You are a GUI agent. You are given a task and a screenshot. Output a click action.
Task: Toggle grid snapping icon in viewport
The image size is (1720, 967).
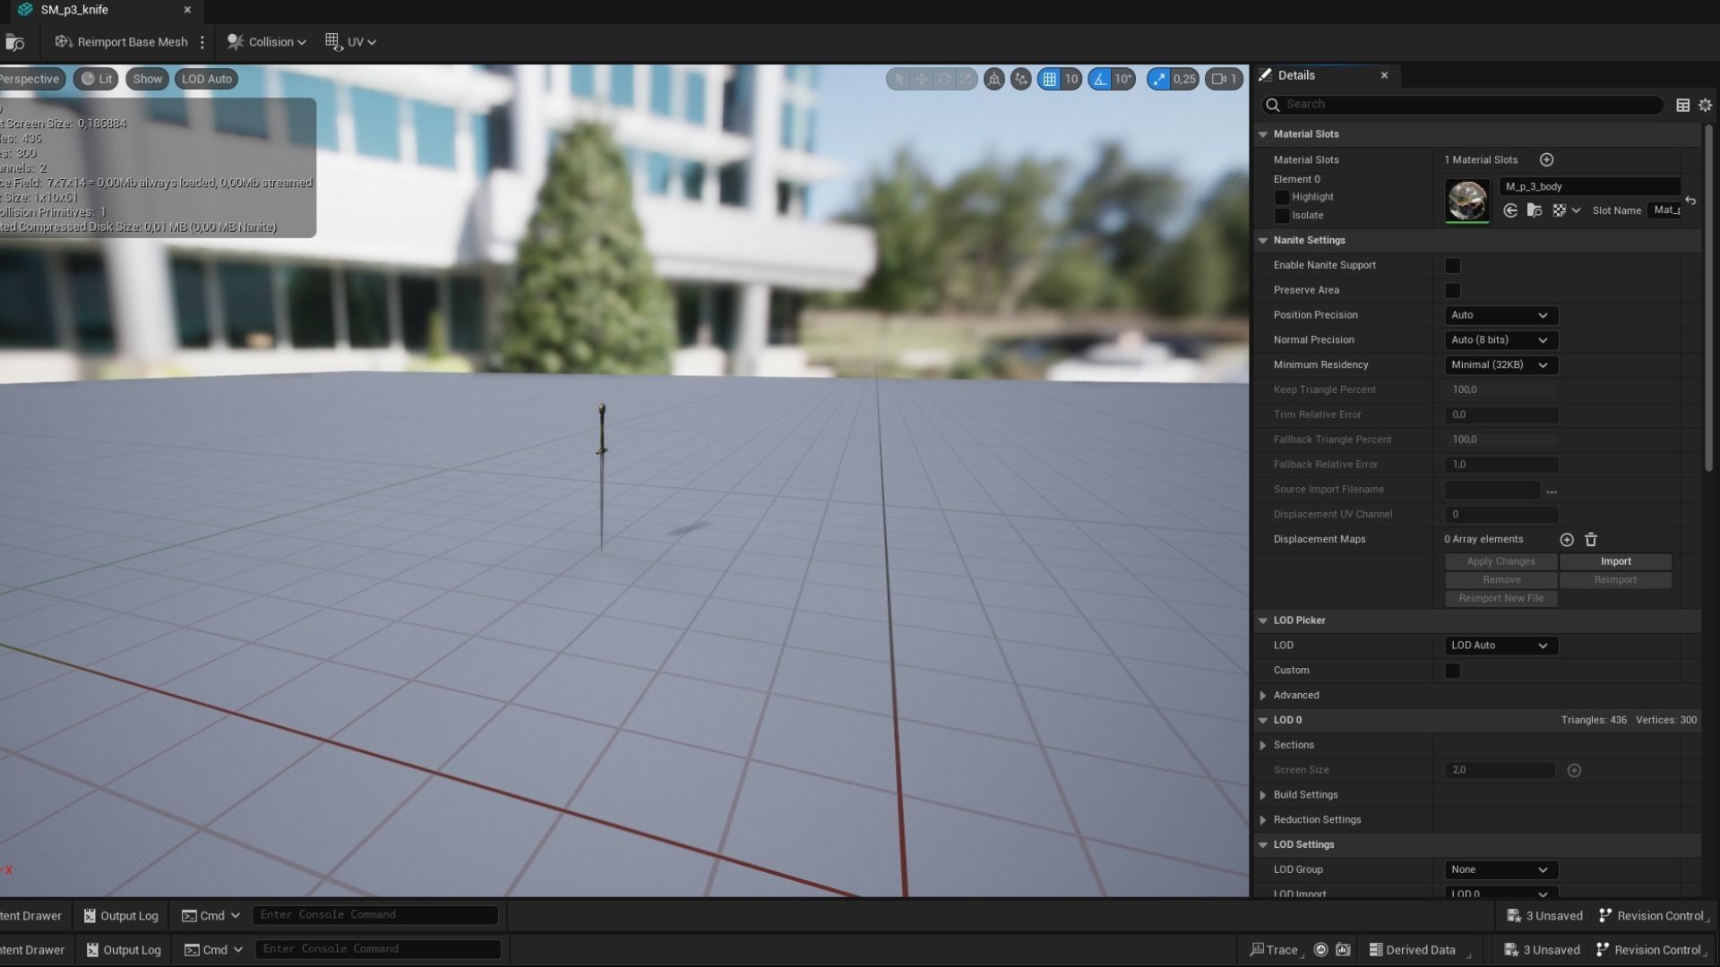click(x=1049, y=79)
